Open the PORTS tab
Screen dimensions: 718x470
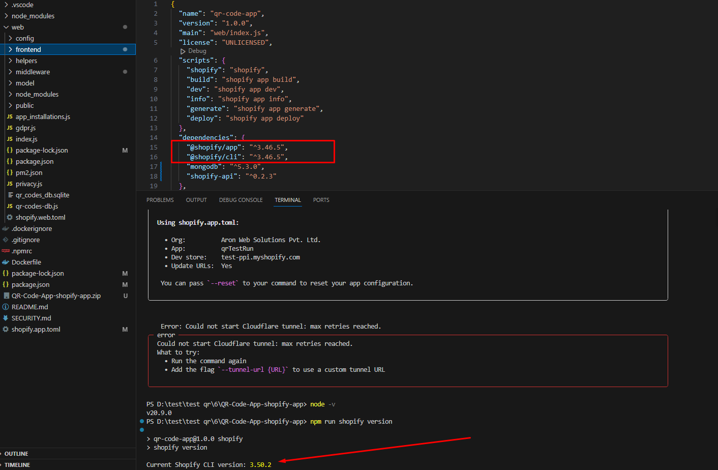(x=321, y=200)
